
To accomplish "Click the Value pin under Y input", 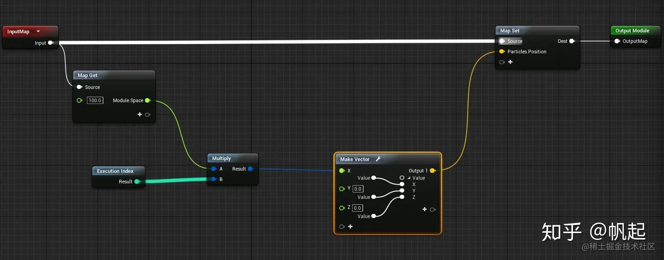I will [374, 197].
